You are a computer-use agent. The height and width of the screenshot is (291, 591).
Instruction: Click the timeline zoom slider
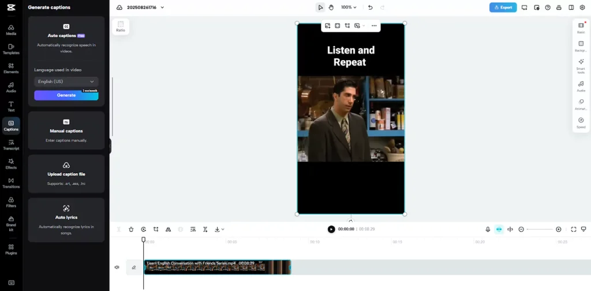click(x=540, y=229)
